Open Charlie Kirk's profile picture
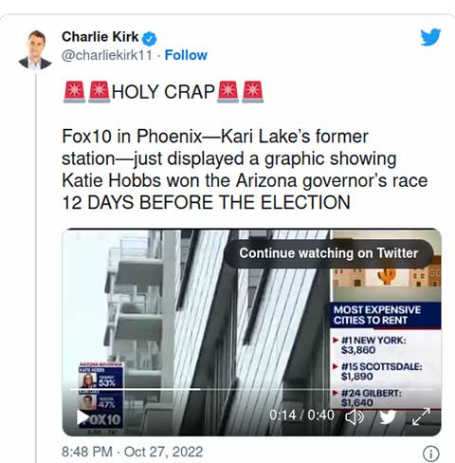This screenshot has width=455, height=463. 35,50
